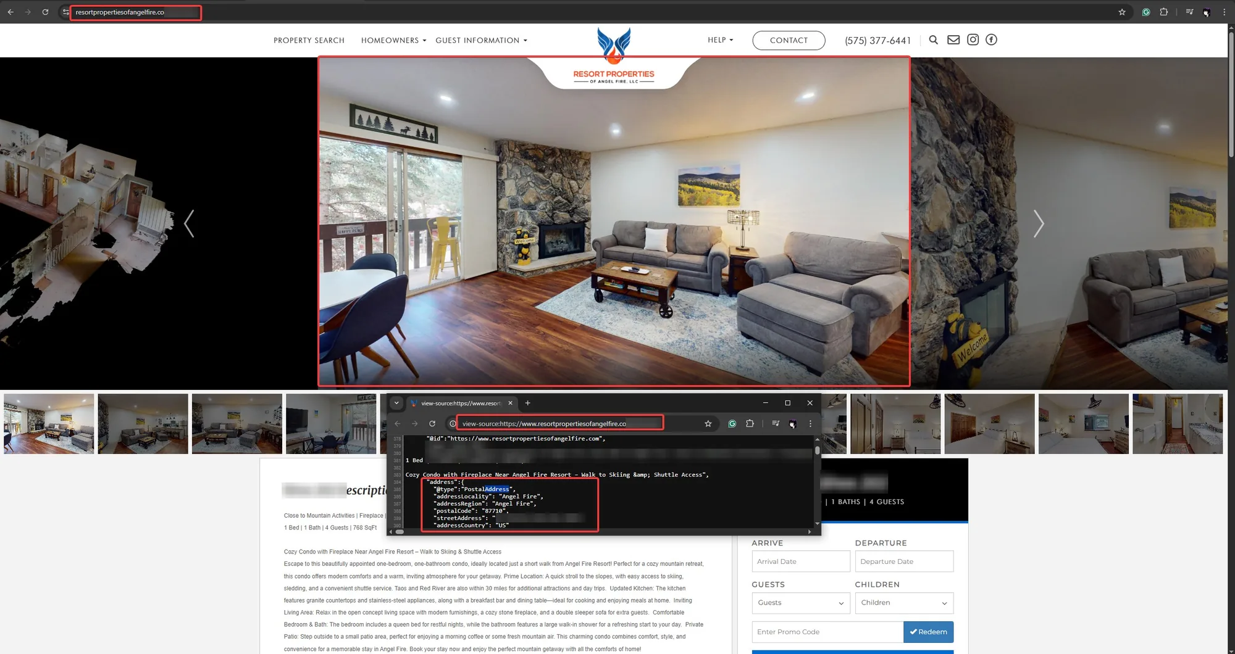Reload the view-source window page
The width and height of the screenshot is (1235, 654).
(432, 424)
